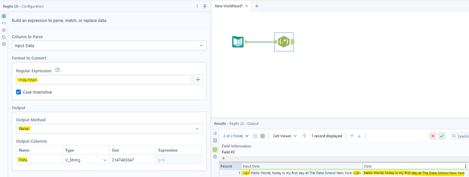Open the V_String type dropdown

pyautogui.click(x=85, y=160)
